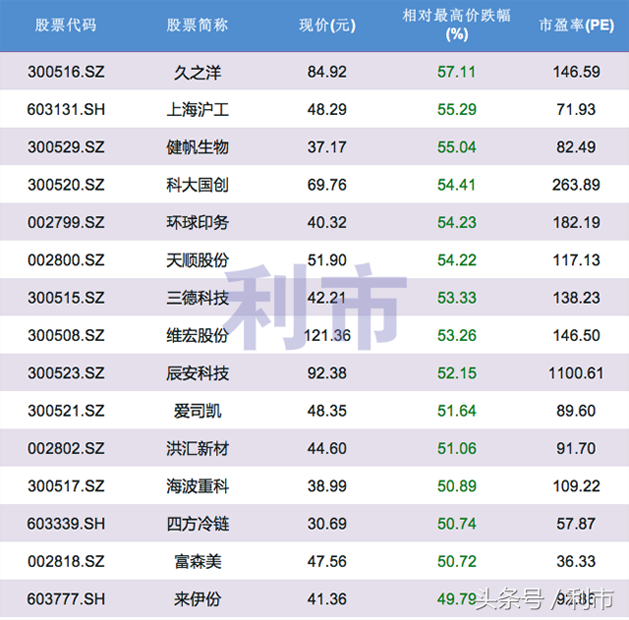Select stock code 002800.SZ
Viewport: 629px width, 620px height.
[x=66, y=260]
